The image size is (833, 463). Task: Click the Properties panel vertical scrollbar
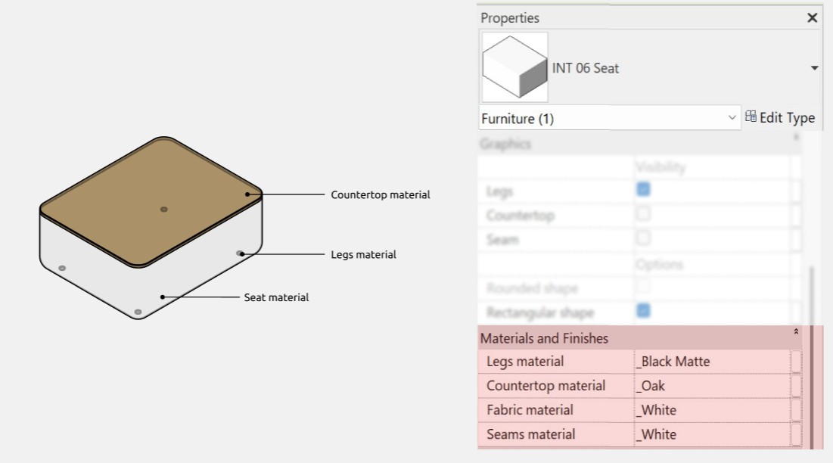coord(811,359)
